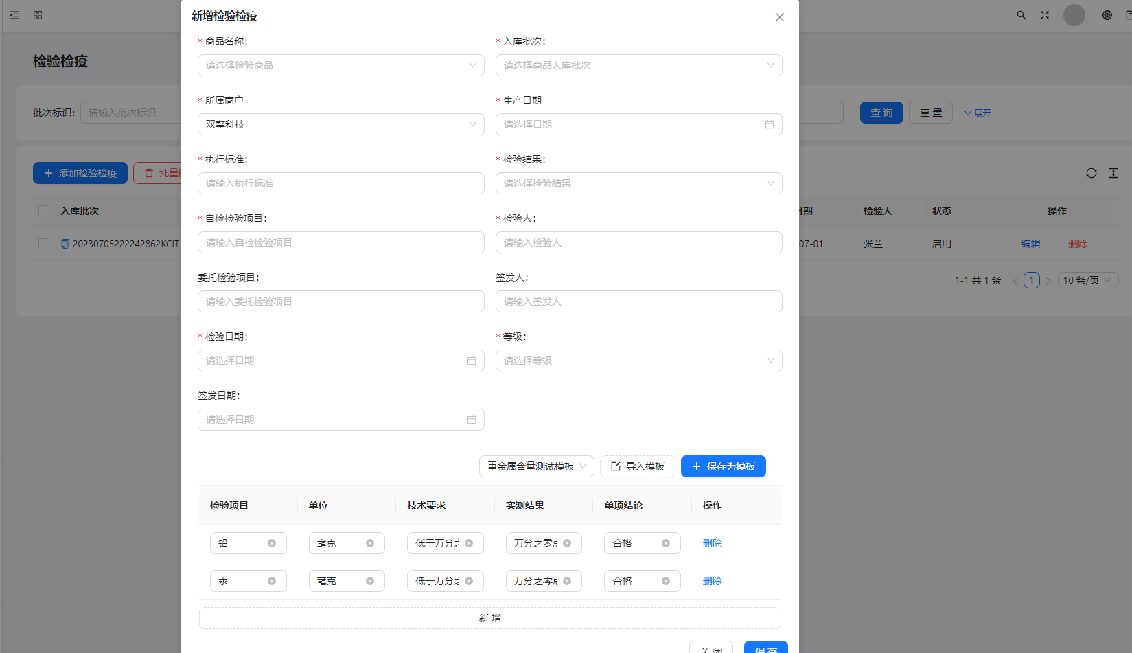Open the 商品名称 product dropdown
Screen dimensions: 1132x653
[341, 65]
